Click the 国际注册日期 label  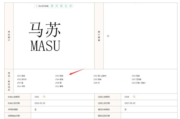coord(104,116)
